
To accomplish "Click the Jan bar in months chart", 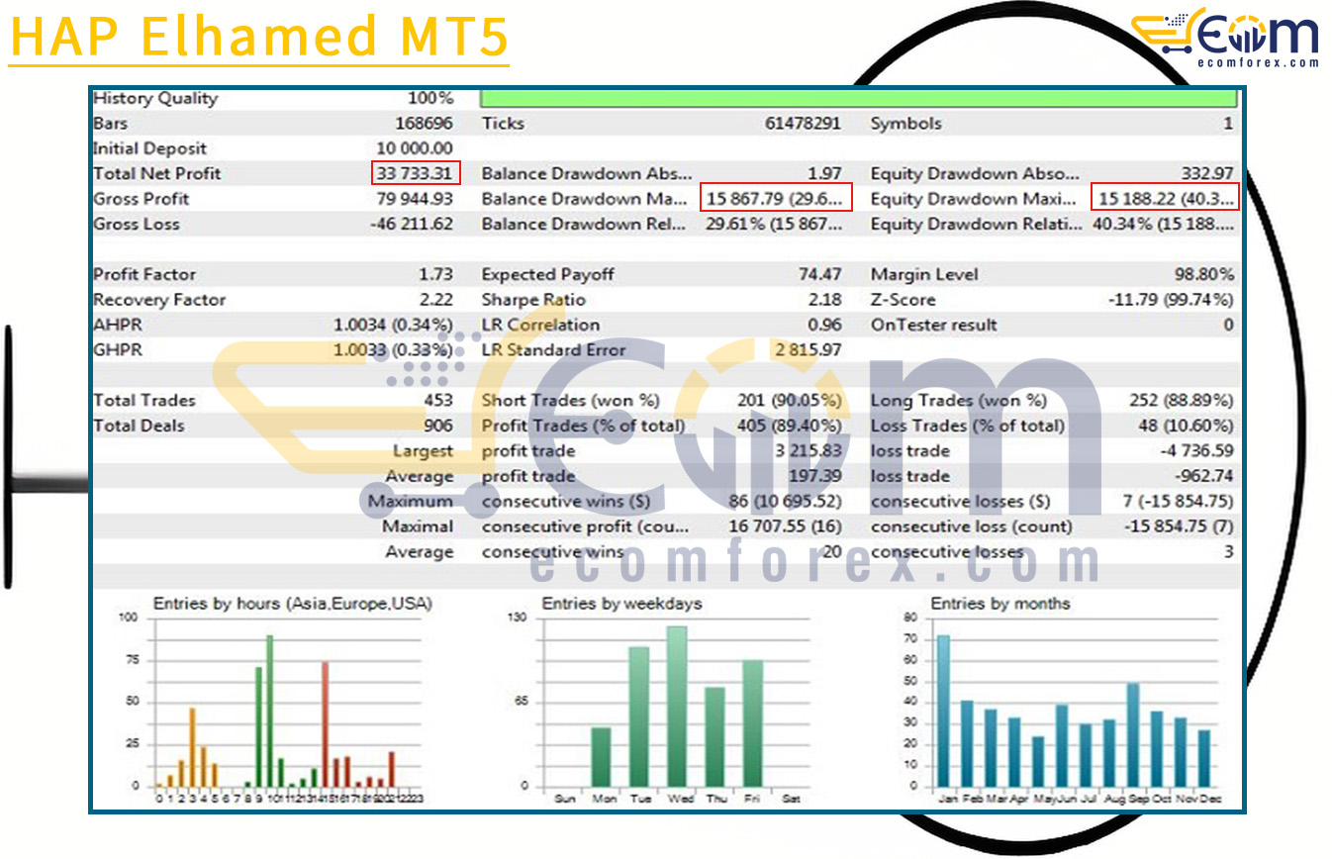I will (x=944, y=711).
